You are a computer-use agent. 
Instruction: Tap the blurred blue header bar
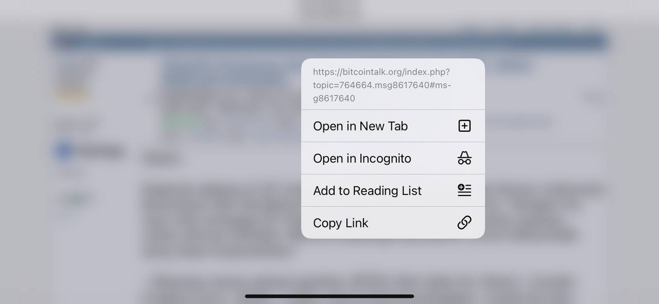[x=329, y=42]
